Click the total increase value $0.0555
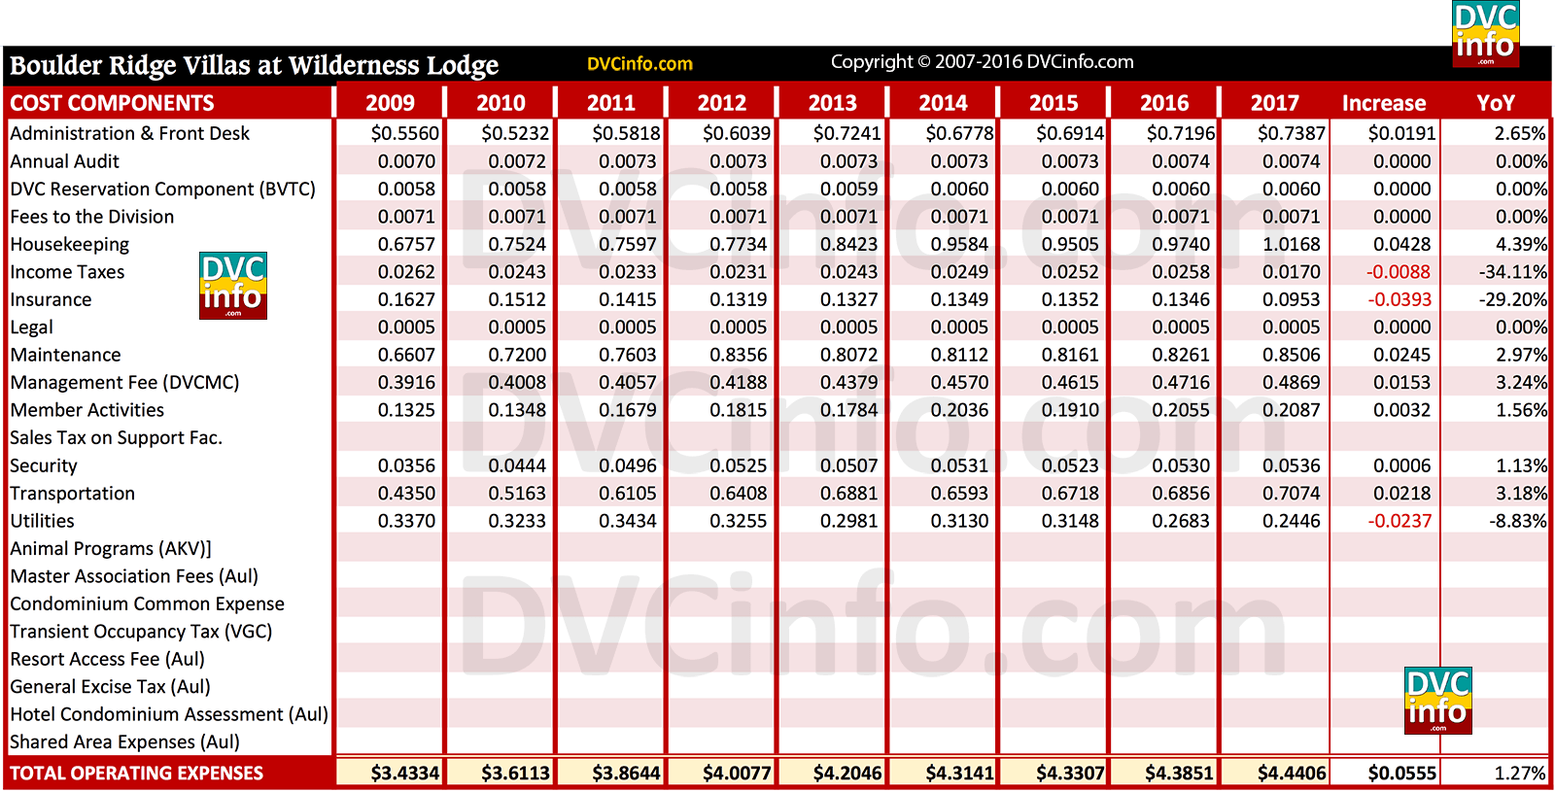Viewport: 1555px width, 792px height. tap(1401, 774)
